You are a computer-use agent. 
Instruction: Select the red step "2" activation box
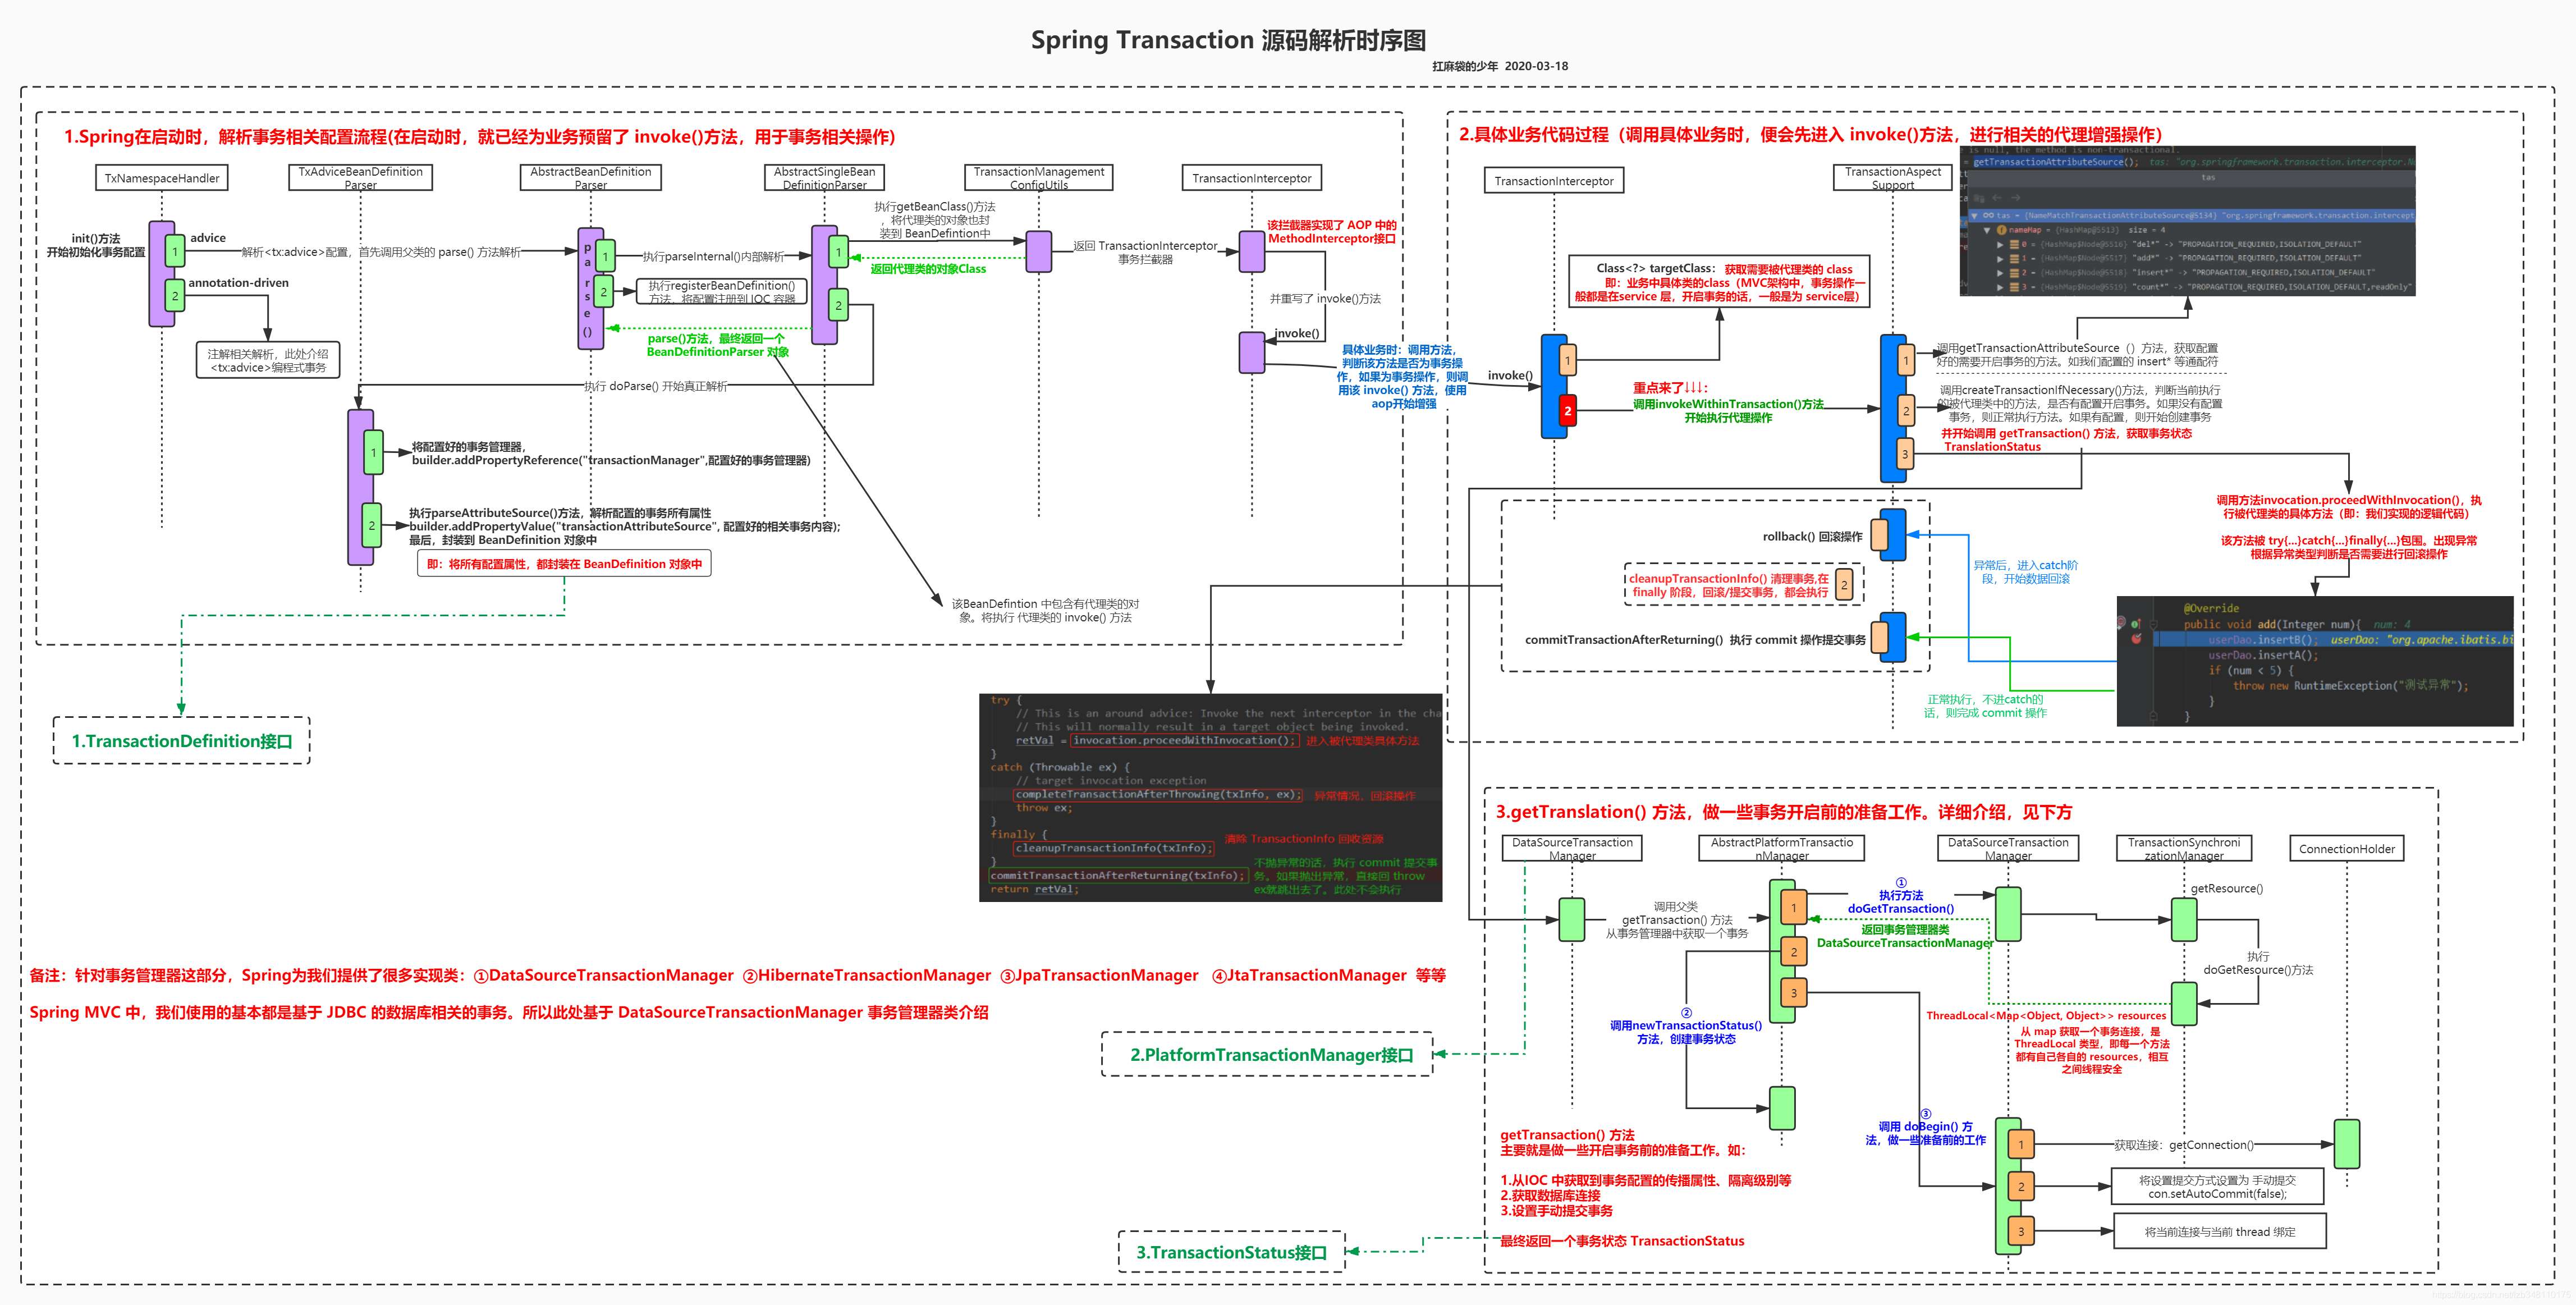(1568, 410)
